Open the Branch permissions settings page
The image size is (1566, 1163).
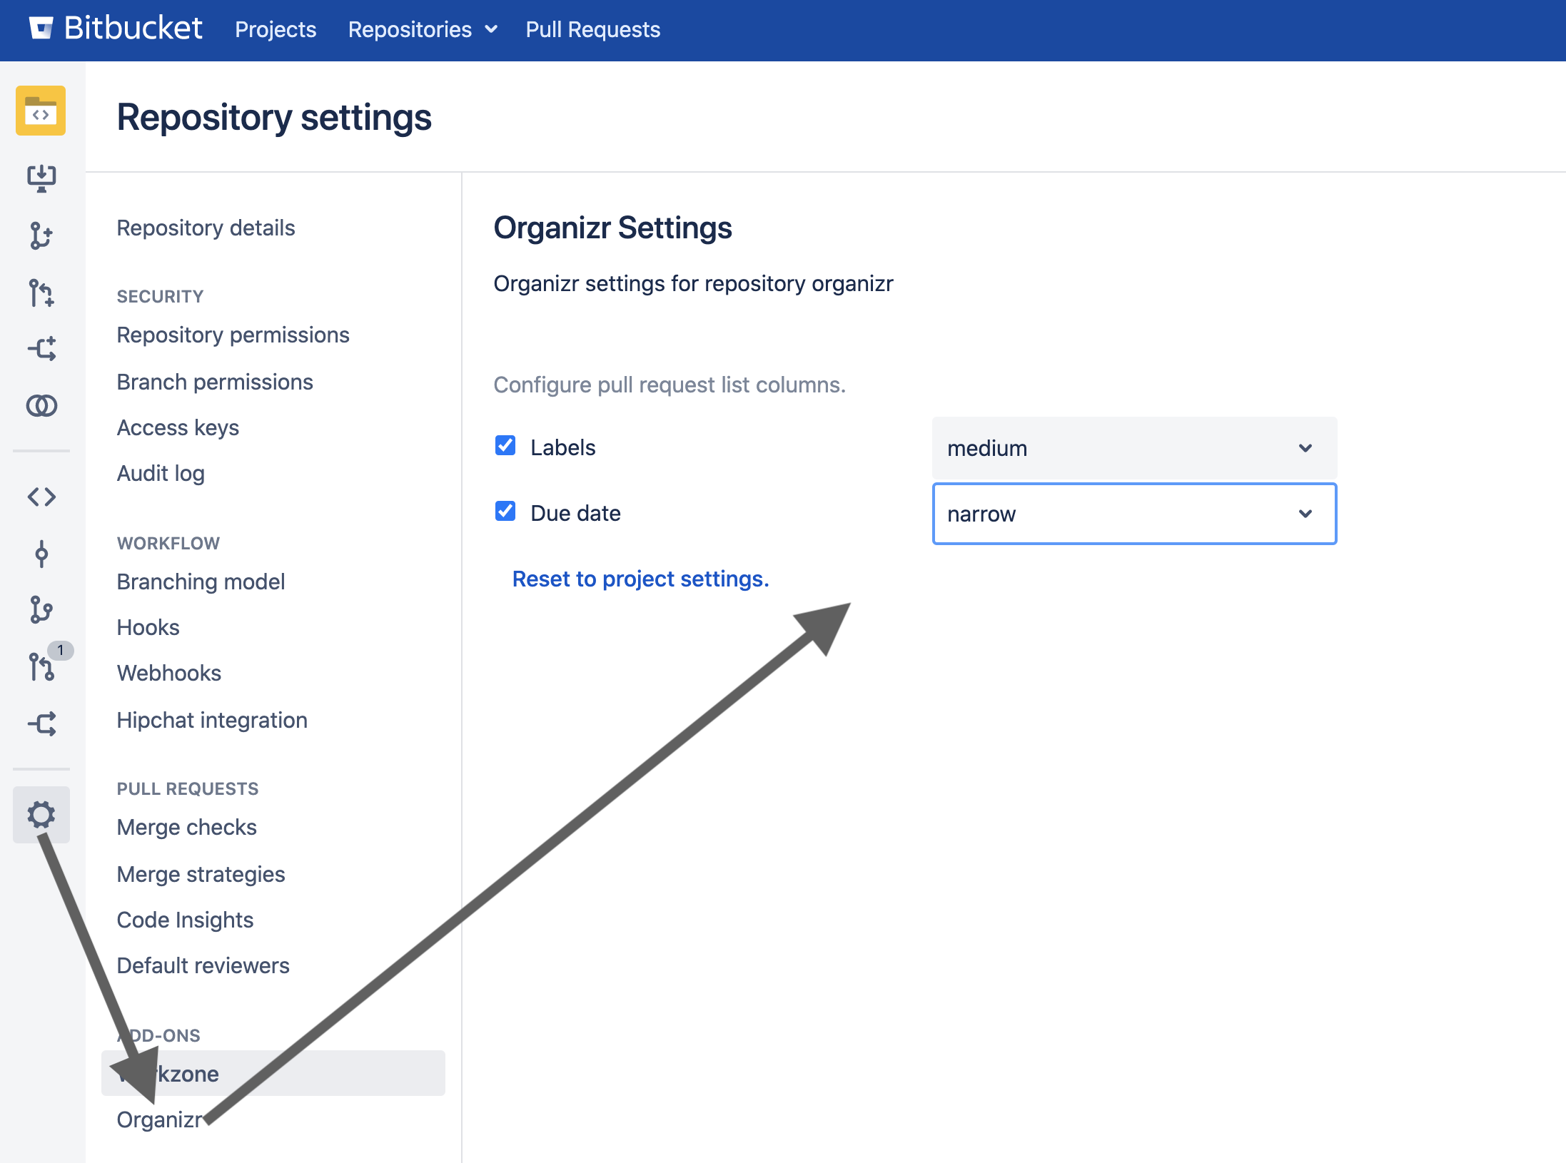[x=215, y=382]
